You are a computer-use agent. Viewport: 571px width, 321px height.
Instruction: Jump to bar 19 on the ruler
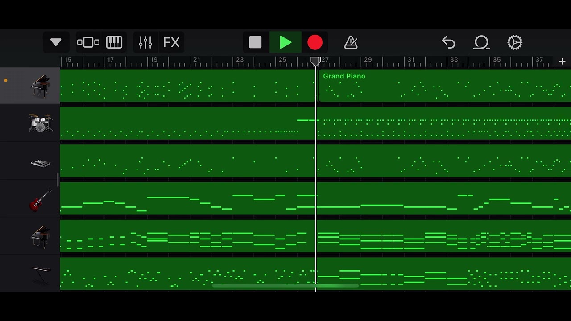[x=154, y=59]
